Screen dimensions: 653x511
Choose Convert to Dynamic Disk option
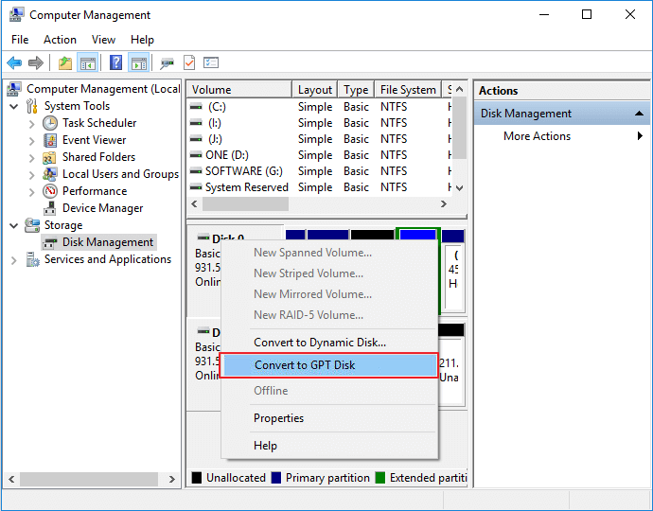(319, 343)
